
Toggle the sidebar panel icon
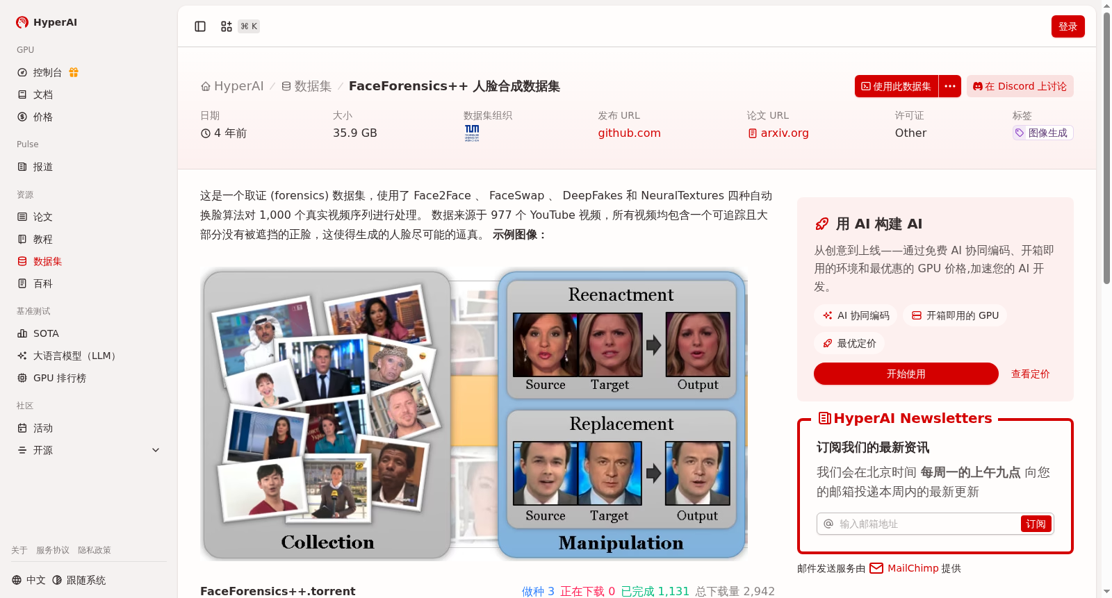pos(200,26)
